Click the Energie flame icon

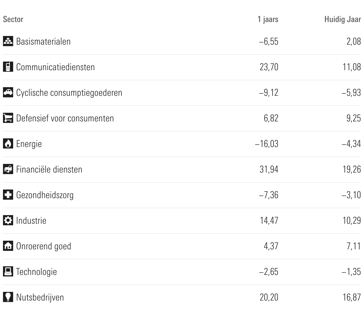click(8, 144)
